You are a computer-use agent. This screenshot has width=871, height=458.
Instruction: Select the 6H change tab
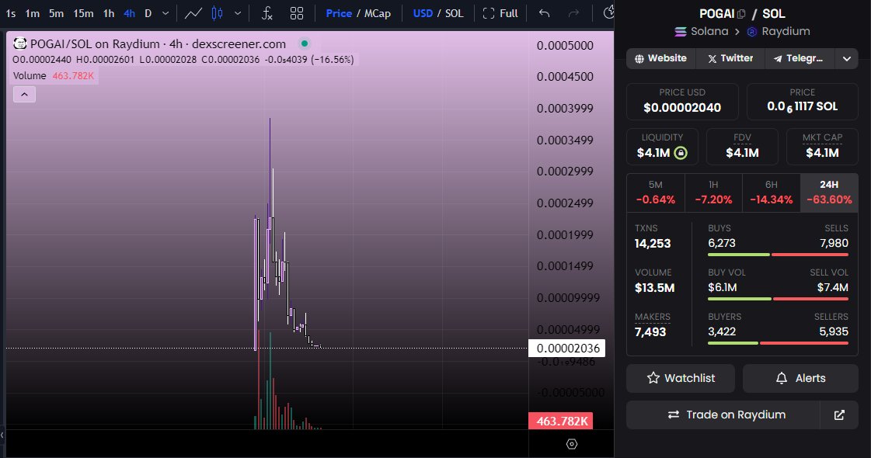pos(771,193)
